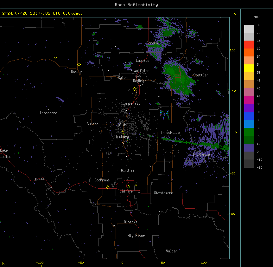Click the Banff label
This screenshot has height=267, width=273.
pos(39,180)
